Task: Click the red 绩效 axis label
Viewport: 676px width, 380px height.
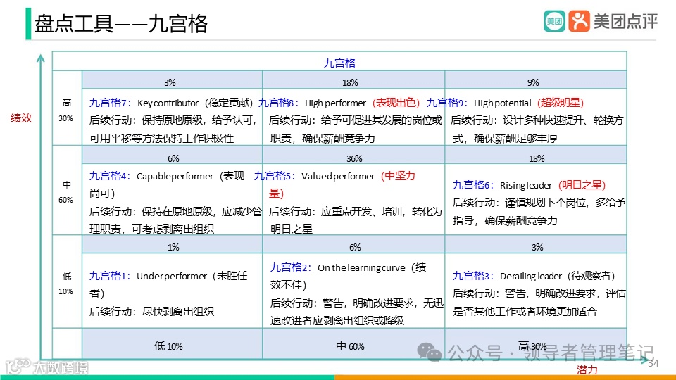Action: [x=21, y=118]
